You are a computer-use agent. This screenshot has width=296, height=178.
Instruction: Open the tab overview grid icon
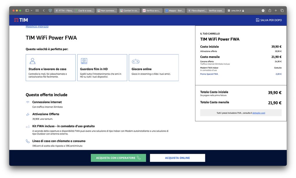coord(37,11)
